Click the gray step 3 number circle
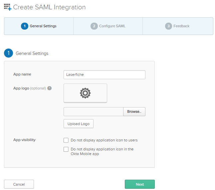This screenshot has width=215, height=190. [168, 26]
